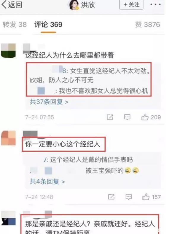Open the first commenter's avatar

pyautogui.click(x=8, y=51)
